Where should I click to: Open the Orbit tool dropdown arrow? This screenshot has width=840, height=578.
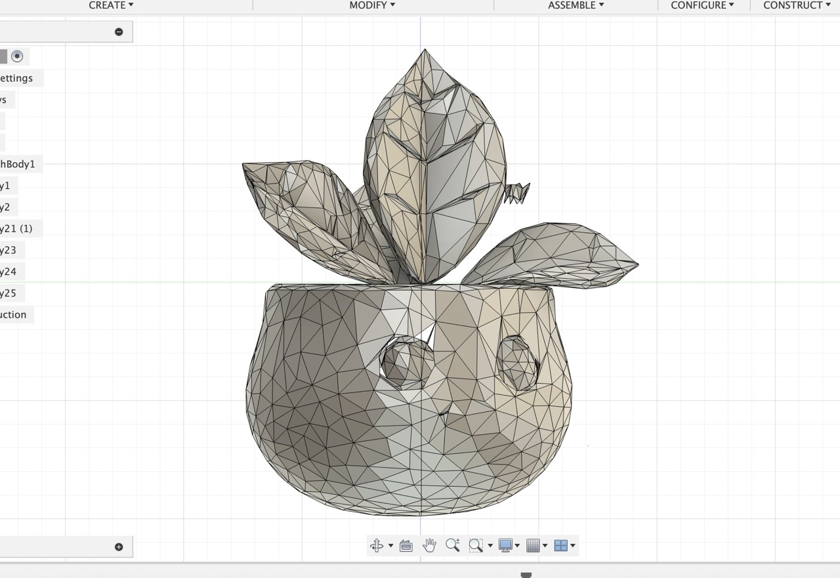pyautogui.click(x=390, y=545)
